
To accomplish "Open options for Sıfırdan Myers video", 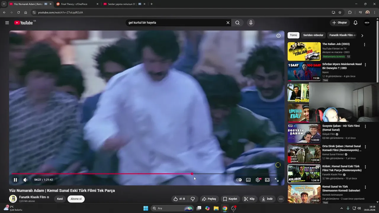I will pyautogui.click(x=365, y=65).
